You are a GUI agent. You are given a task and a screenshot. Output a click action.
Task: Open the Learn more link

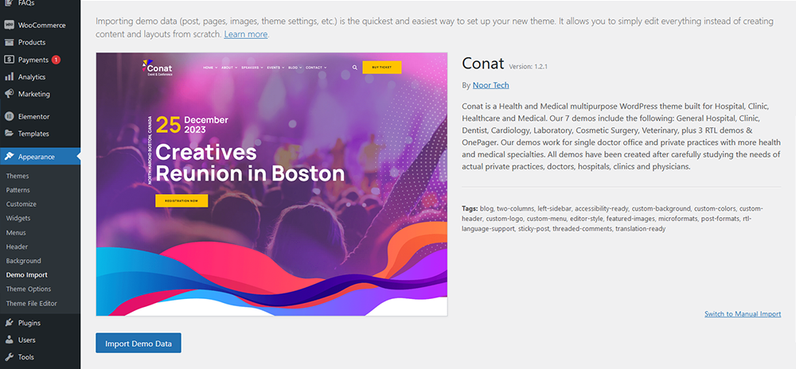[x=246, y=34]
